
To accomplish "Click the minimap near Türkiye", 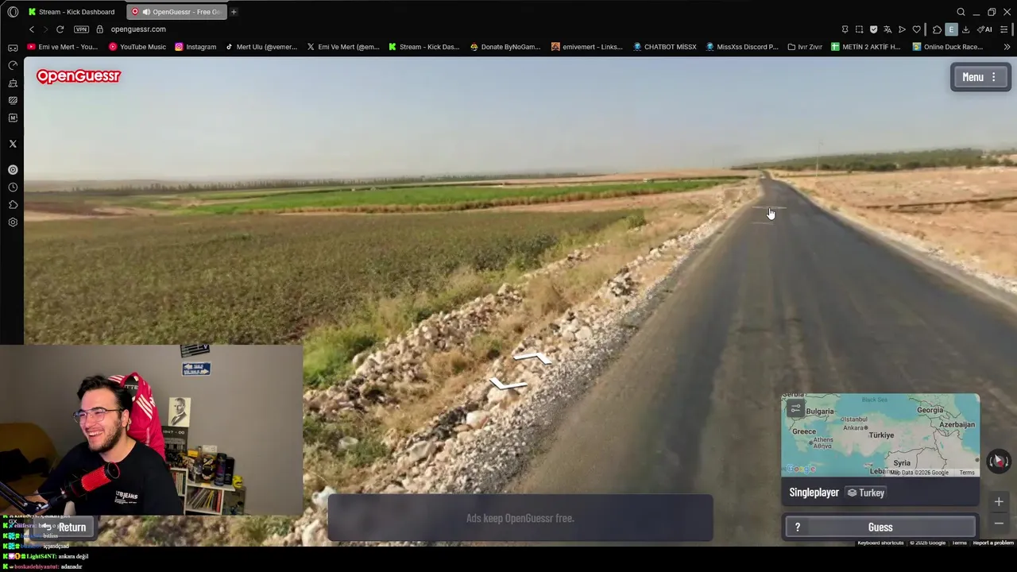I will click(x=881, y=435).
